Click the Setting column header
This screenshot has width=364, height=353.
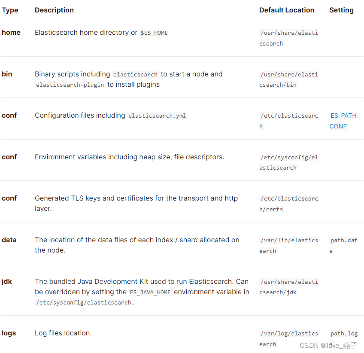click(x=341, y=10)
